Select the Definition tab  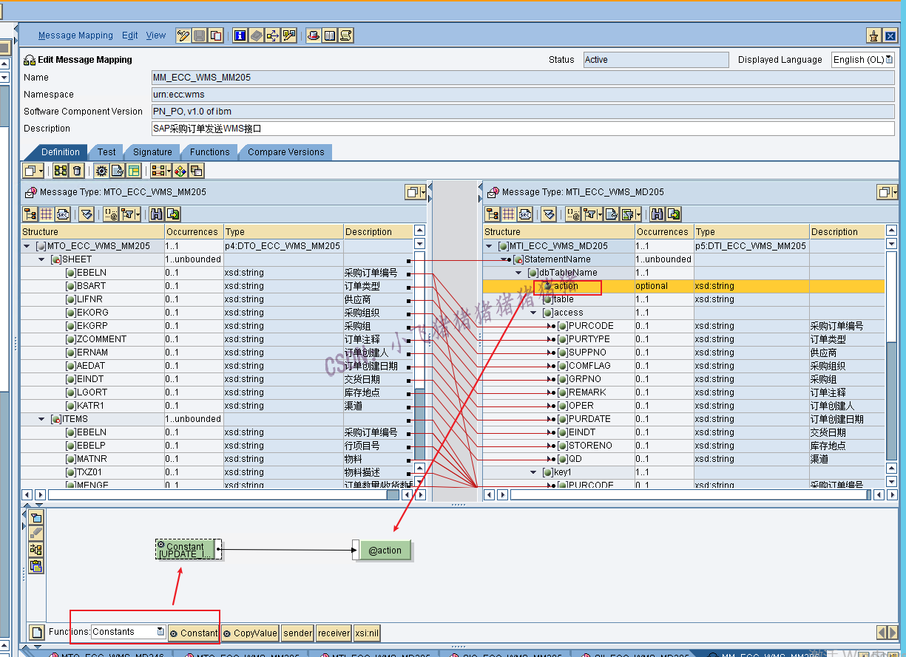pyautogui.click(x=60, y=152)
